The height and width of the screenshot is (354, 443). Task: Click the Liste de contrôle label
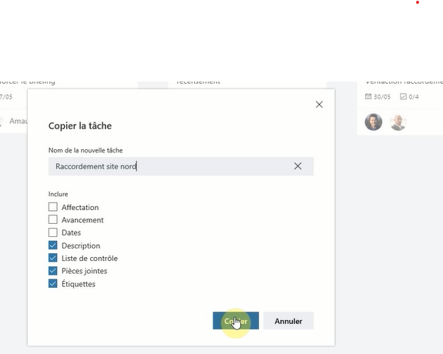coord(89,259)
